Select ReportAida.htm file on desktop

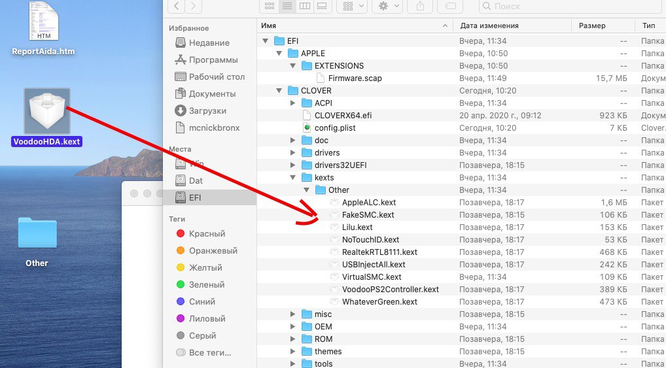(43, 21)
